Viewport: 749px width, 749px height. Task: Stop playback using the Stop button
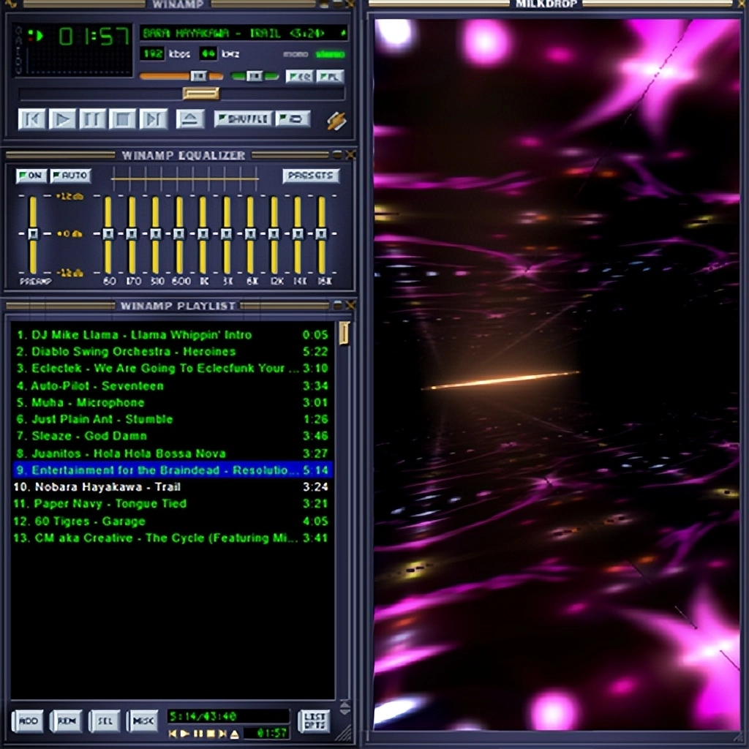[x=123, y=118]
